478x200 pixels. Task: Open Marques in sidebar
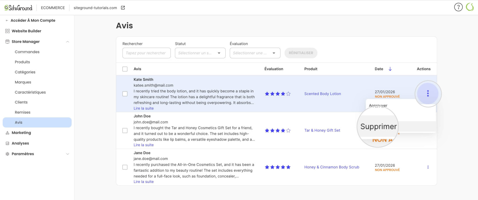(23, 82)
